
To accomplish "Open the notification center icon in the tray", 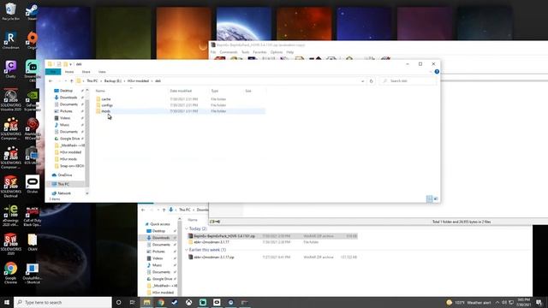I will [x=539, y=302].
